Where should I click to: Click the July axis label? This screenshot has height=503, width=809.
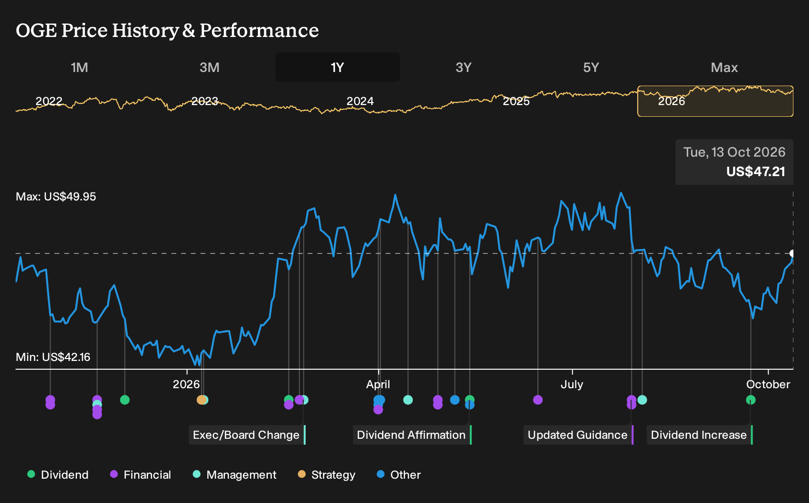tap(572, 384)
